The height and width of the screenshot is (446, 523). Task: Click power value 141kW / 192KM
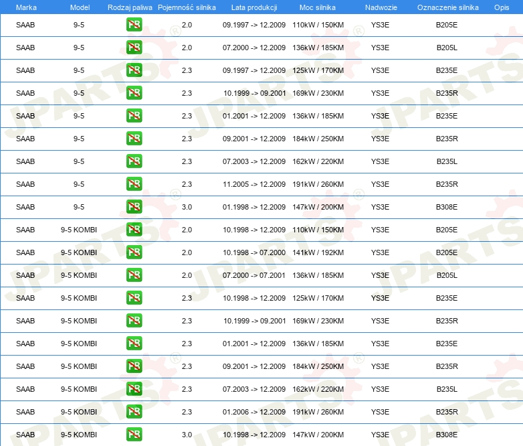point(318,252)
